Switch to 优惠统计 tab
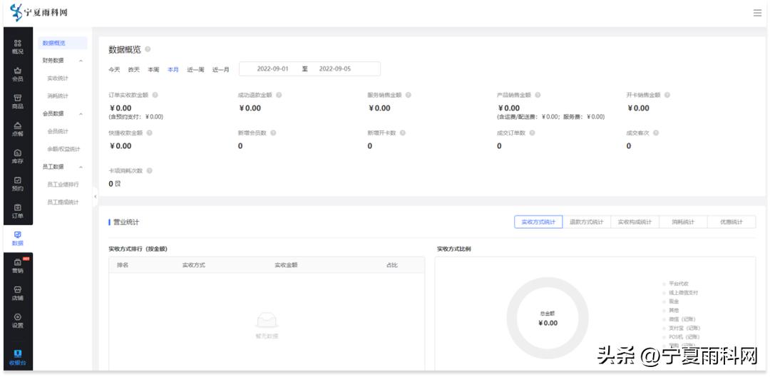 tap(731, 222)
